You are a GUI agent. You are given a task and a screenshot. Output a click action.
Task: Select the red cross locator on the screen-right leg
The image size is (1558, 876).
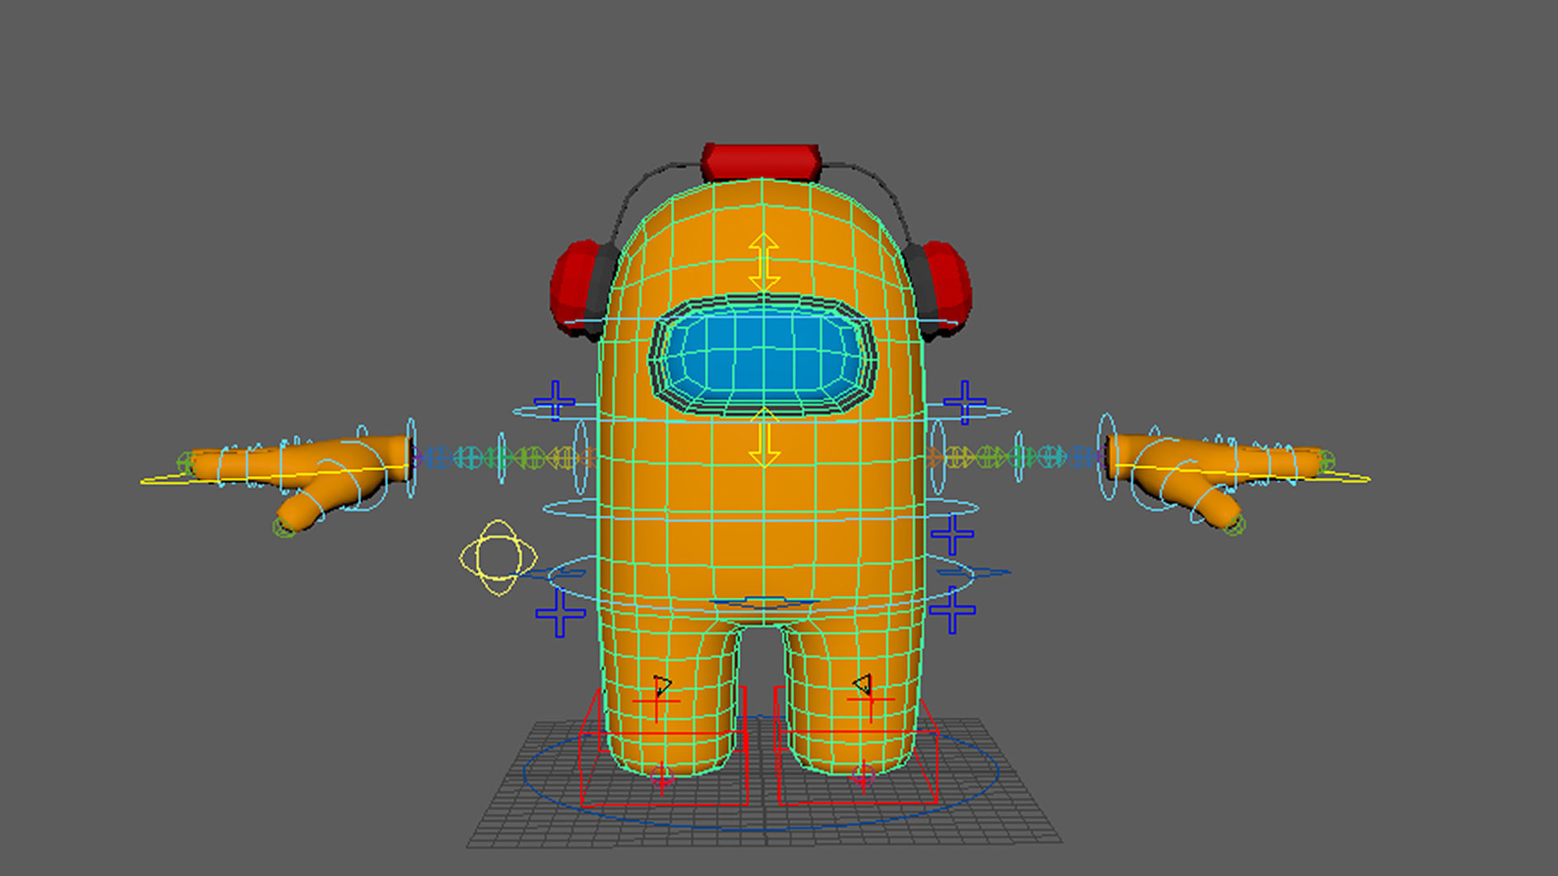click(x=871, y=699)
